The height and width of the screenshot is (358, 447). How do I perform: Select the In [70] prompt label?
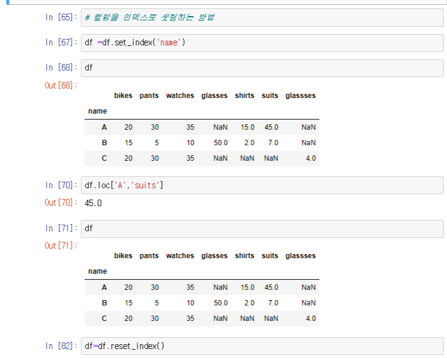[x=61, y=185]
